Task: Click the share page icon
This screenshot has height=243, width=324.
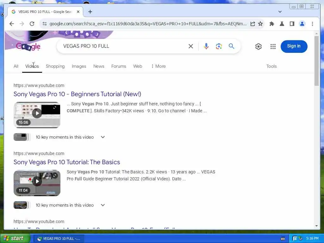Action: [252, 24]
